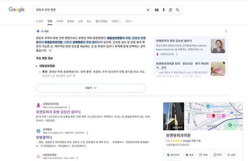Image resolution: width=248 pixels, height=161 pixels.
Task: Expand the map with the fullscreen icon
Action: click(240, 106)
